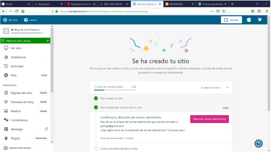271x153 pixels.
Task: Click the 'Reenviar correo electrónico' button
Action: [x=209, y=119]
